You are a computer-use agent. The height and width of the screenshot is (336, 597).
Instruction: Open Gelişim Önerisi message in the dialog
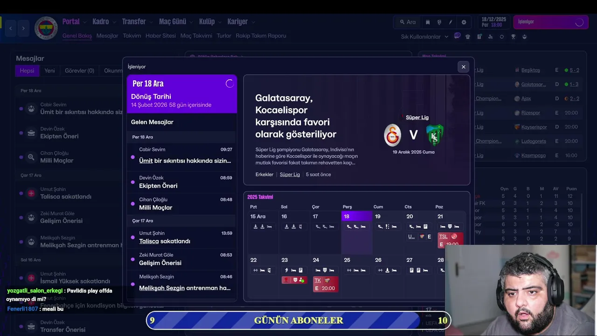[182, 259]
